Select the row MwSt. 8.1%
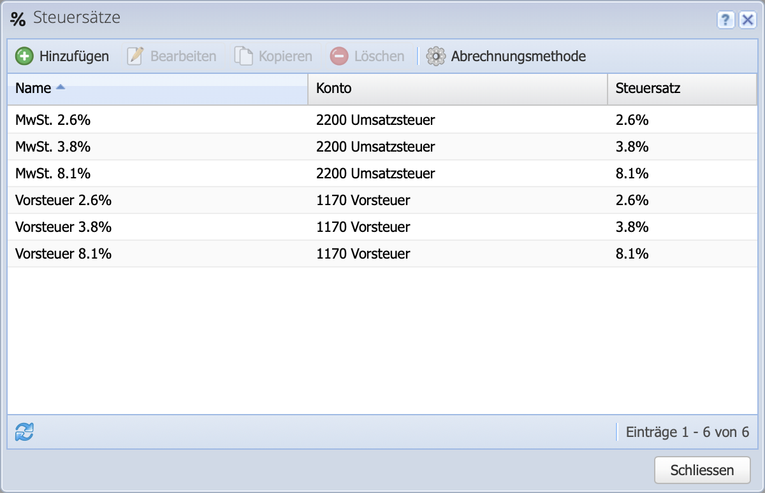Screen dimensions: 765x493 coord(191,173)
